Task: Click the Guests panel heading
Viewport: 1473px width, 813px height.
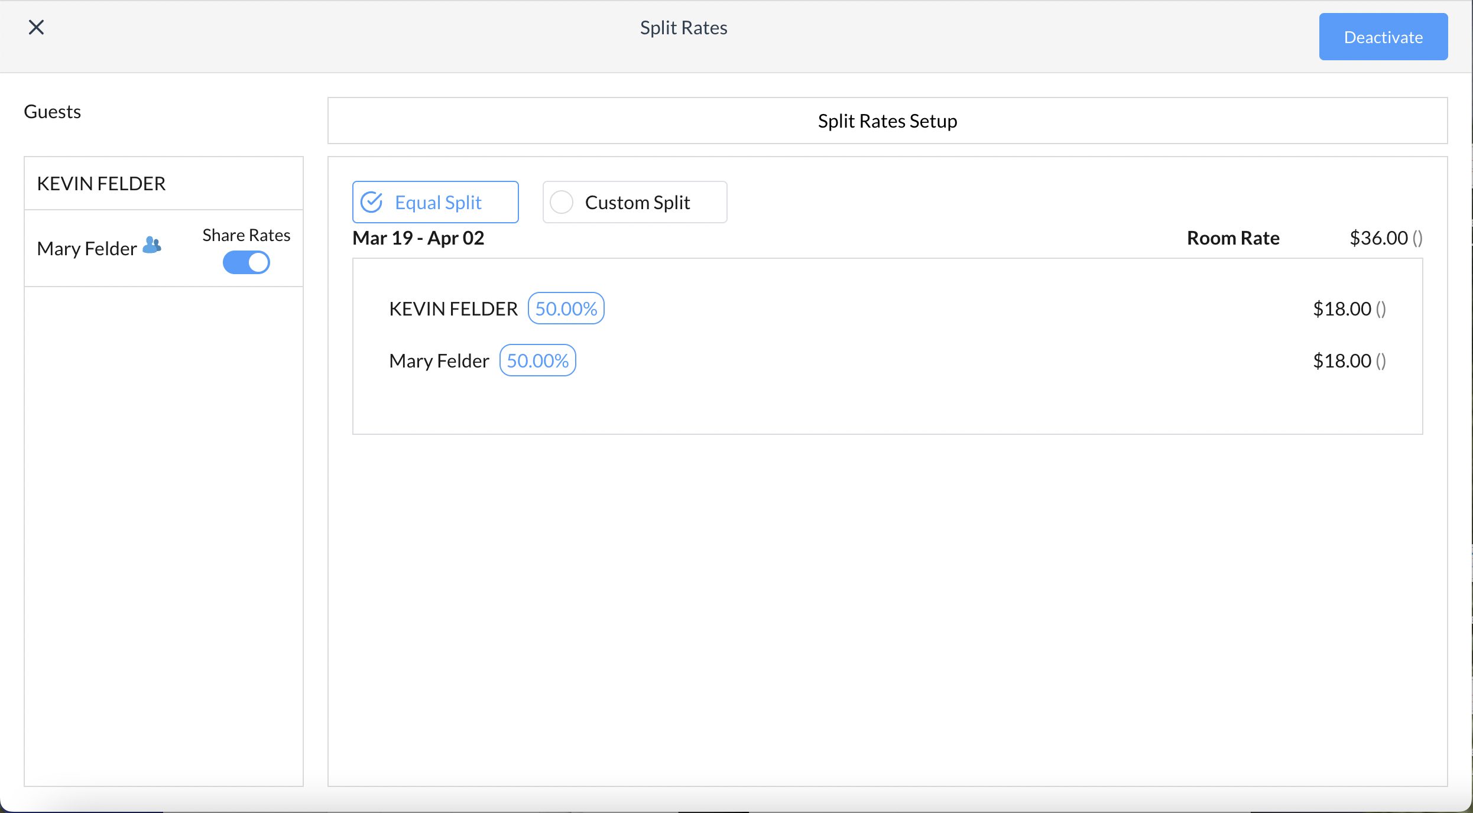Action: (53, 112)
